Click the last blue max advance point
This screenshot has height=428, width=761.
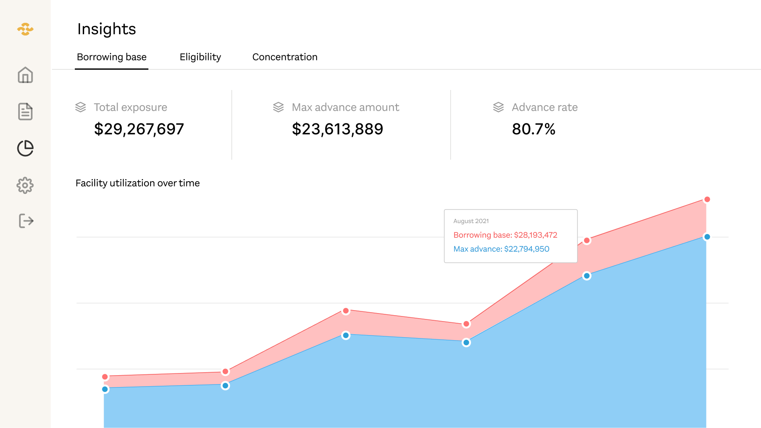707,237
